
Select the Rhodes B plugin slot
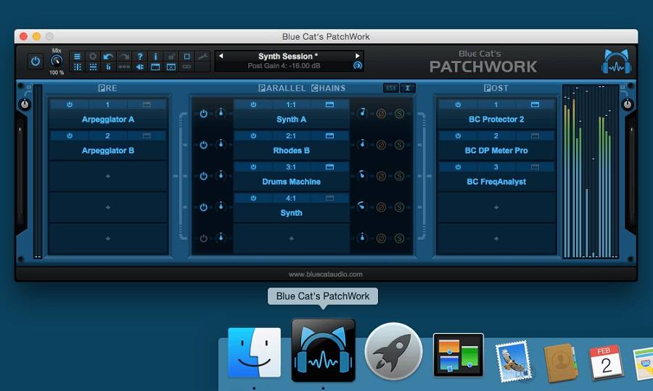point(291,151)
